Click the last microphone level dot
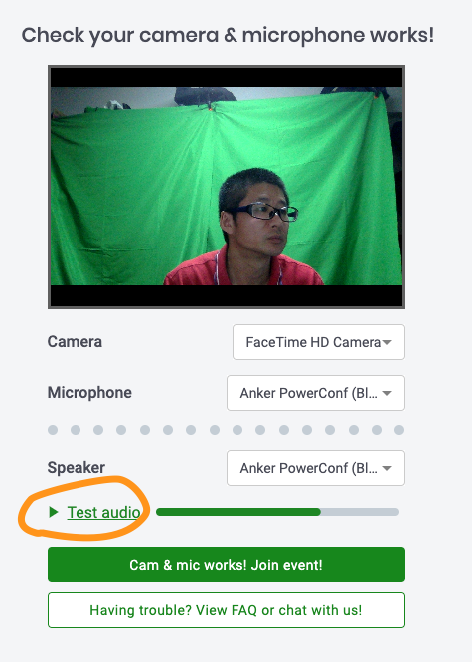This screenshot has height=662, width=472. coord(399,430)
